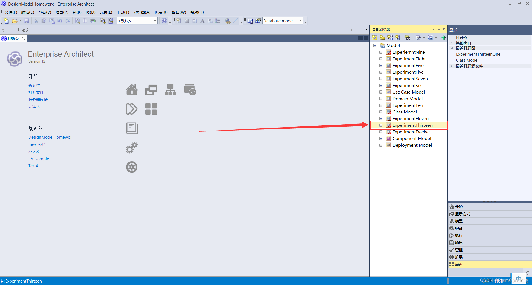Open the 项目(P) menu
The width and height of the screenshot is (532, 285).
click(62, 12)
